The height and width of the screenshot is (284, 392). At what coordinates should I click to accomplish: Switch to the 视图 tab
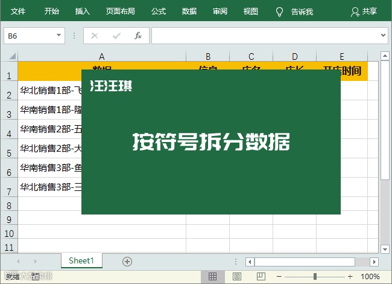251,11
